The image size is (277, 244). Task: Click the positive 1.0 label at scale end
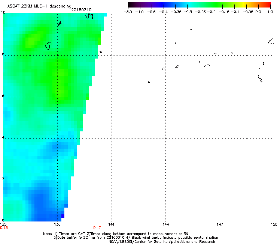point(270,12)
